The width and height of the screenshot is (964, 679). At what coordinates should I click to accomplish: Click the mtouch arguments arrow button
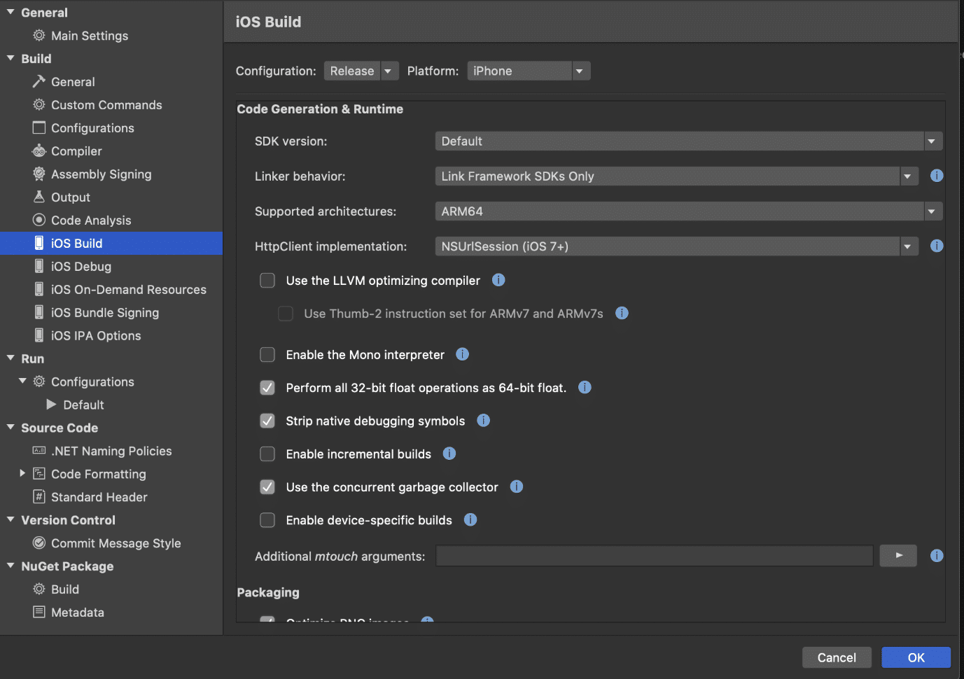point(898,556)
